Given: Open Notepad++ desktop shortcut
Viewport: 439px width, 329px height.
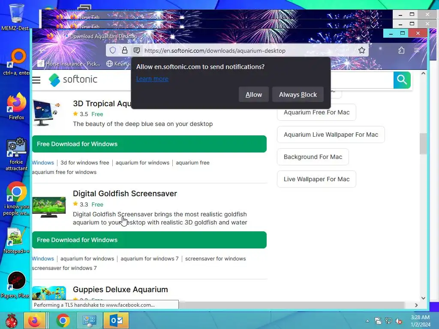Looking at the screenshot, I should [16, 241].
